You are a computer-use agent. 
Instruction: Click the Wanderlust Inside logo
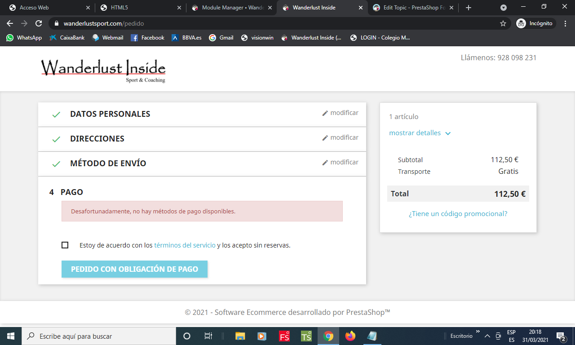pyautogui.click(x=103, y=70)
